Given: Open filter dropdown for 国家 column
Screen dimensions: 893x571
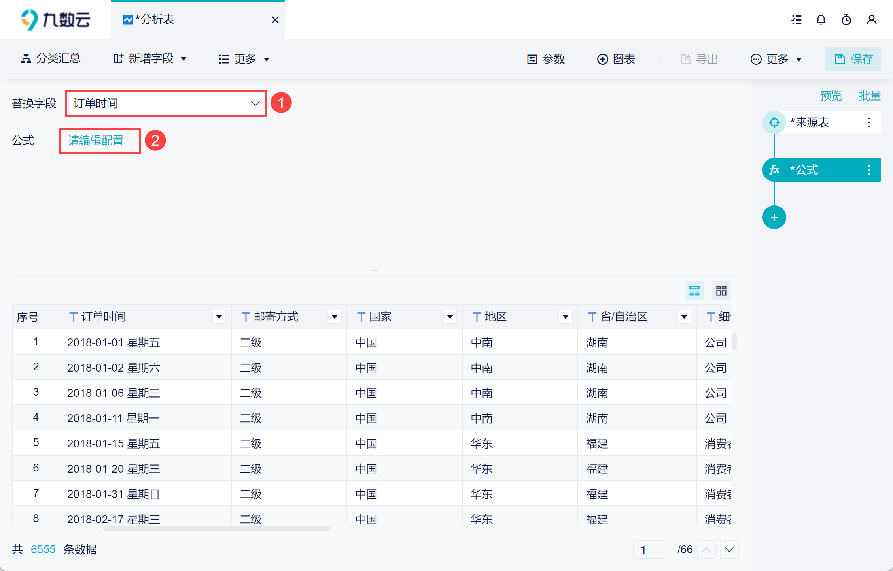Looking at the screenshot, I should (x=450, y=317).
